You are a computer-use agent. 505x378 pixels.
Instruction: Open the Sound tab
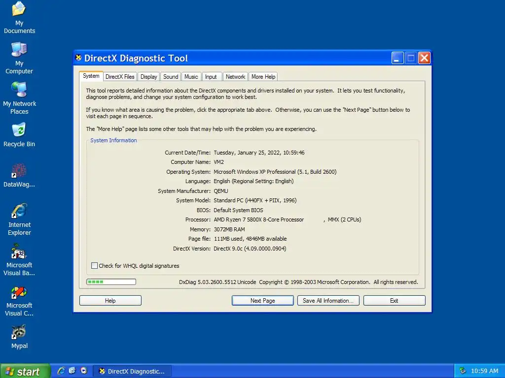tap(171, 77)
